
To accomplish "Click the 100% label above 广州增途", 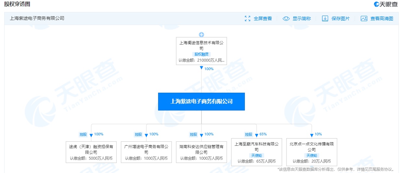I will pyautogui.click(x=154, y=134).
